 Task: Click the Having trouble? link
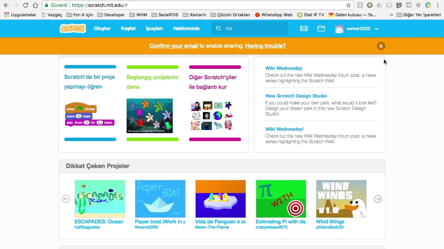[x=265, y=46]
